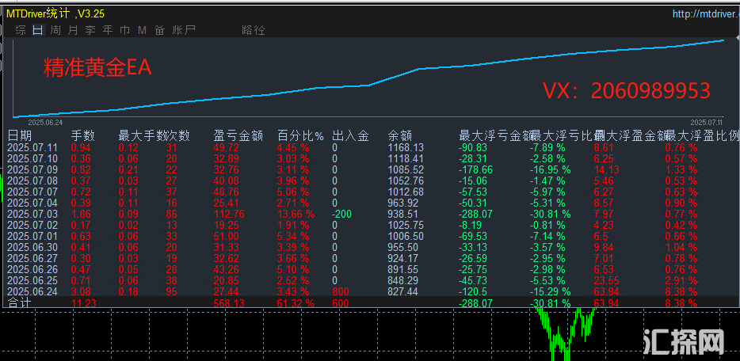Select the 日 daily statistics tab
This screenshot has height=361, width=740.
38,31
